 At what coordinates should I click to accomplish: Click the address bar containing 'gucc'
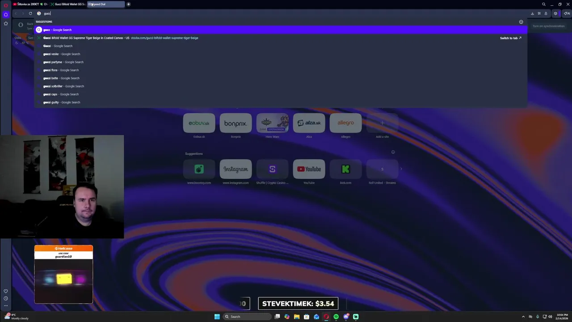pos(282,13)
